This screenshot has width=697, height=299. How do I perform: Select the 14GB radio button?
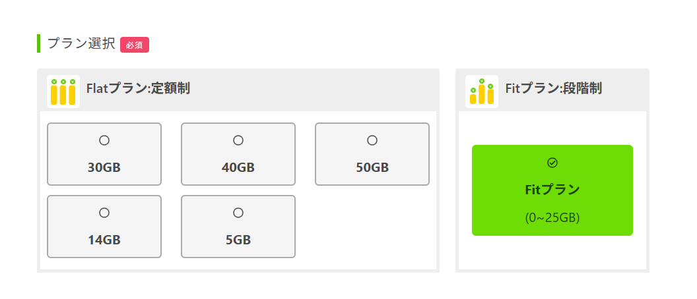104,213
